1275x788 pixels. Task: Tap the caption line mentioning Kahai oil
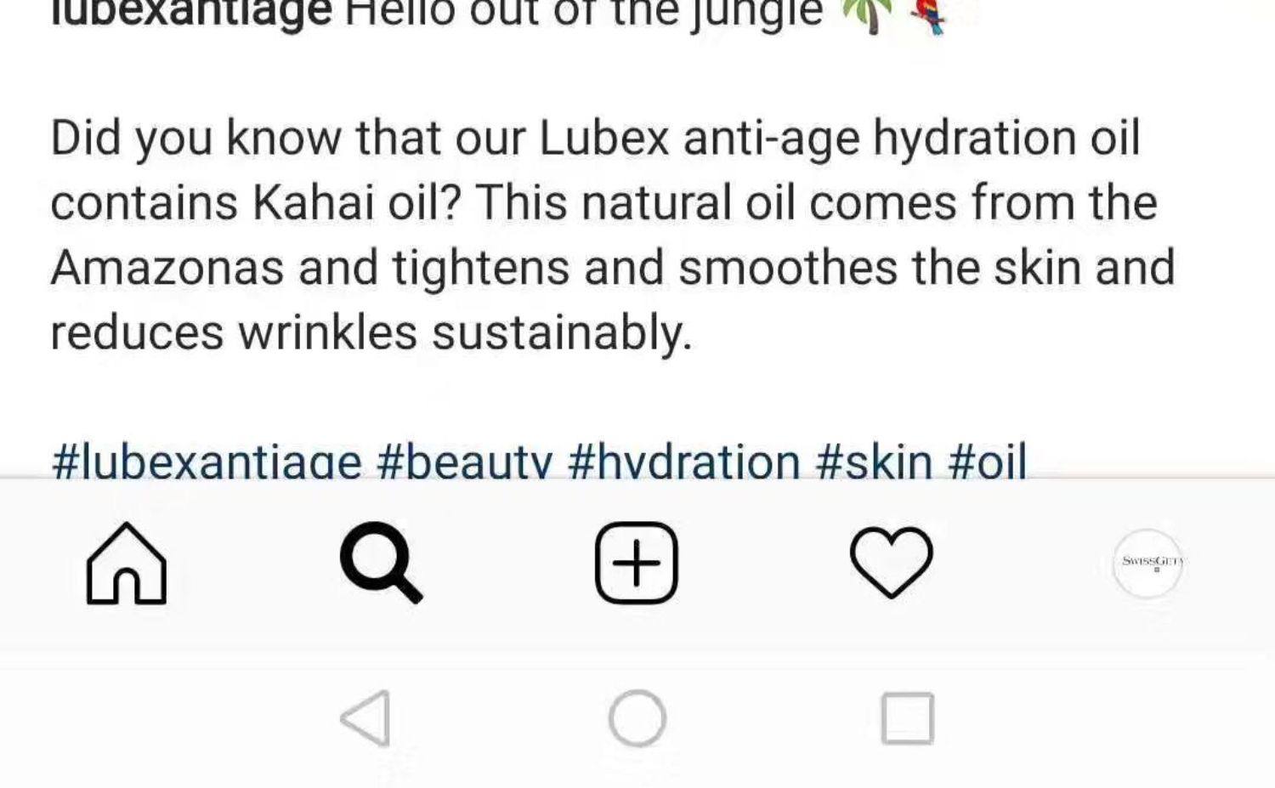603,202
